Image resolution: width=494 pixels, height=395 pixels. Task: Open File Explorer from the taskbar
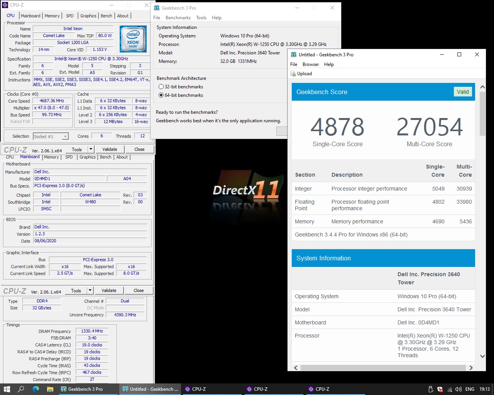50,389
